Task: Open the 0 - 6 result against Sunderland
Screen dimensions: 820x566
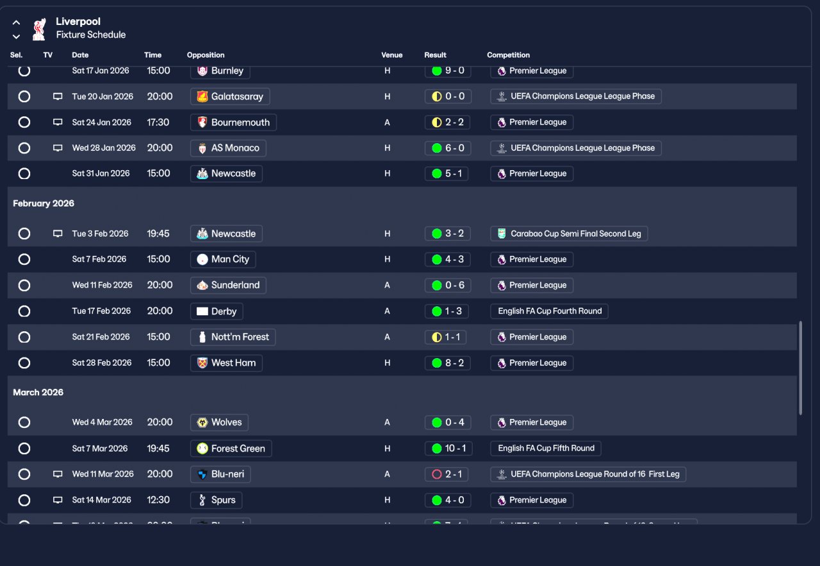Action: [448, 285]
